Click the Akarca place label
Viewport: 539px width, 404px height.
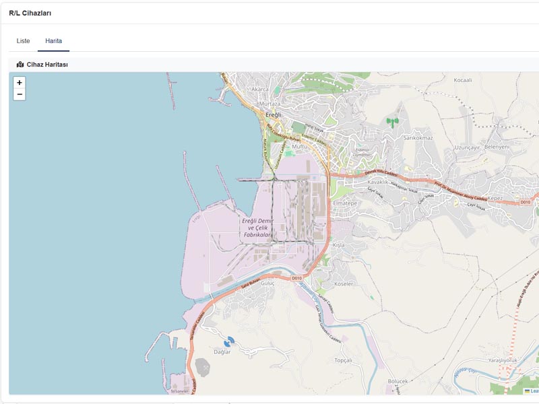[259, 90]
